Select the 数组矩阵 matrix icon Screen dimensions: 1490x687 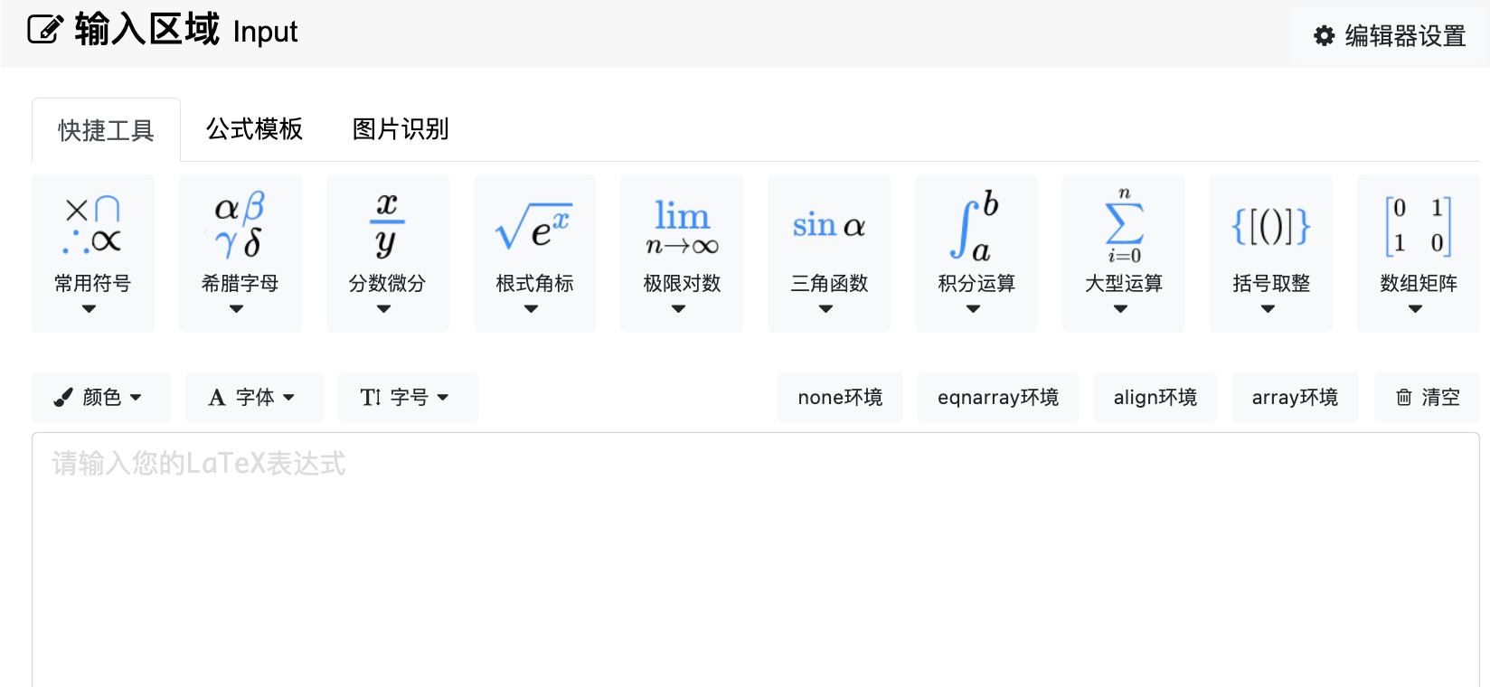tap(1418, 226)
